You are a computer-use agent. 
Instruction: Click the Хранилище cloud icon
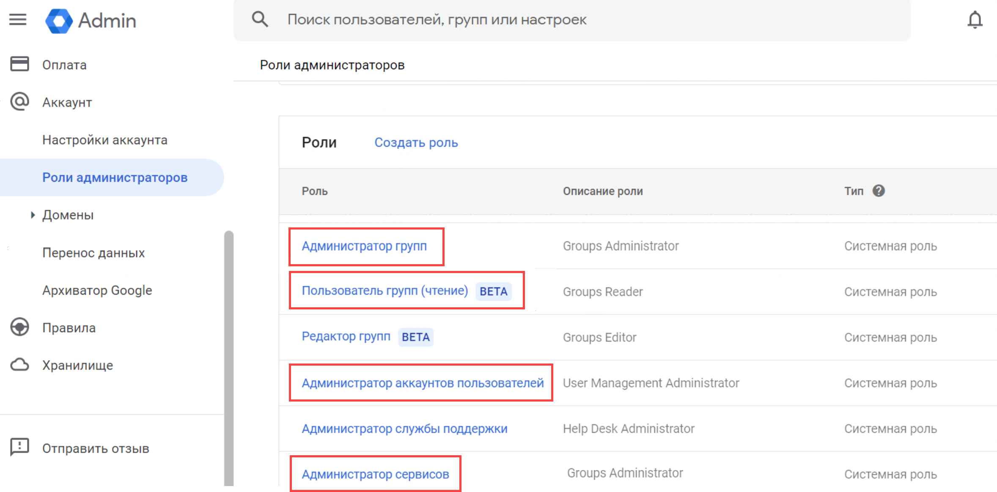point(19,365)
